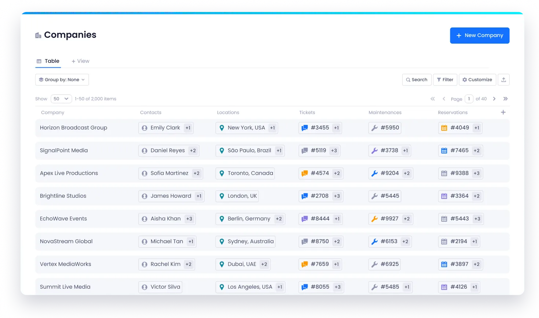Expand the +3 tickets beside #2708
This screenshot has height=318, width=539.
point(337,196)
